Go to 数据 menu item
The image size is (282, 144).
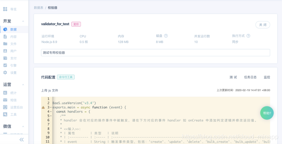pos(13,29)
